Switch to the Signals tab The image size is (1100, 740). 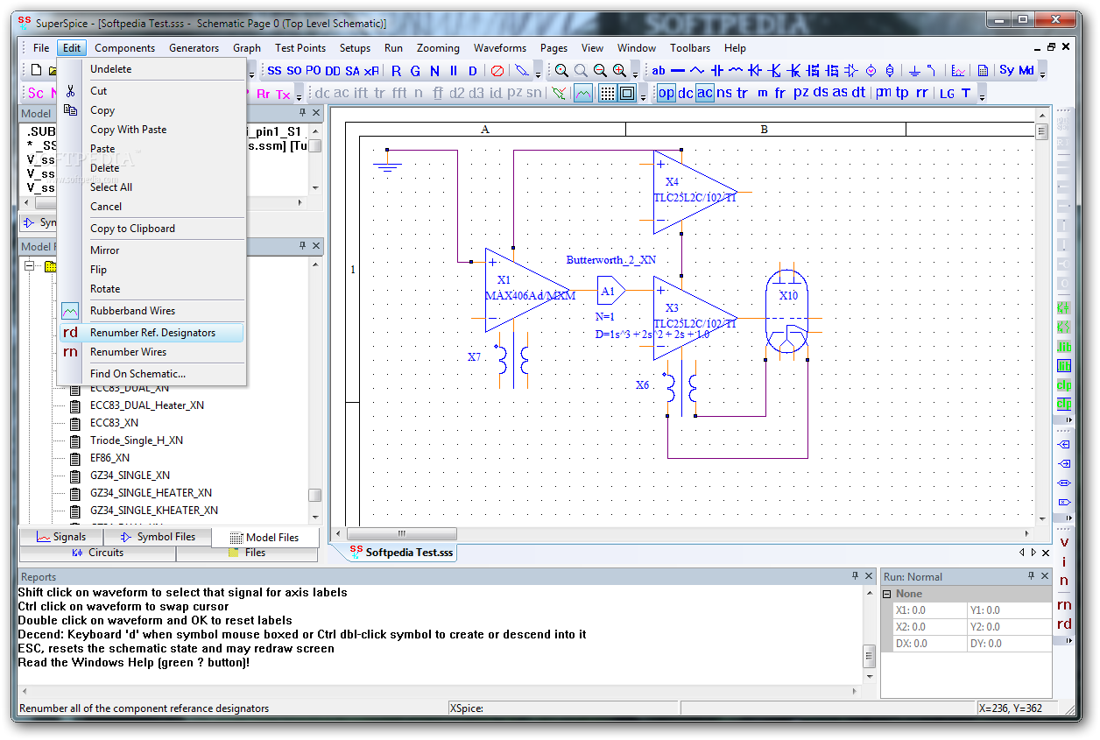(x=61, y=537)
